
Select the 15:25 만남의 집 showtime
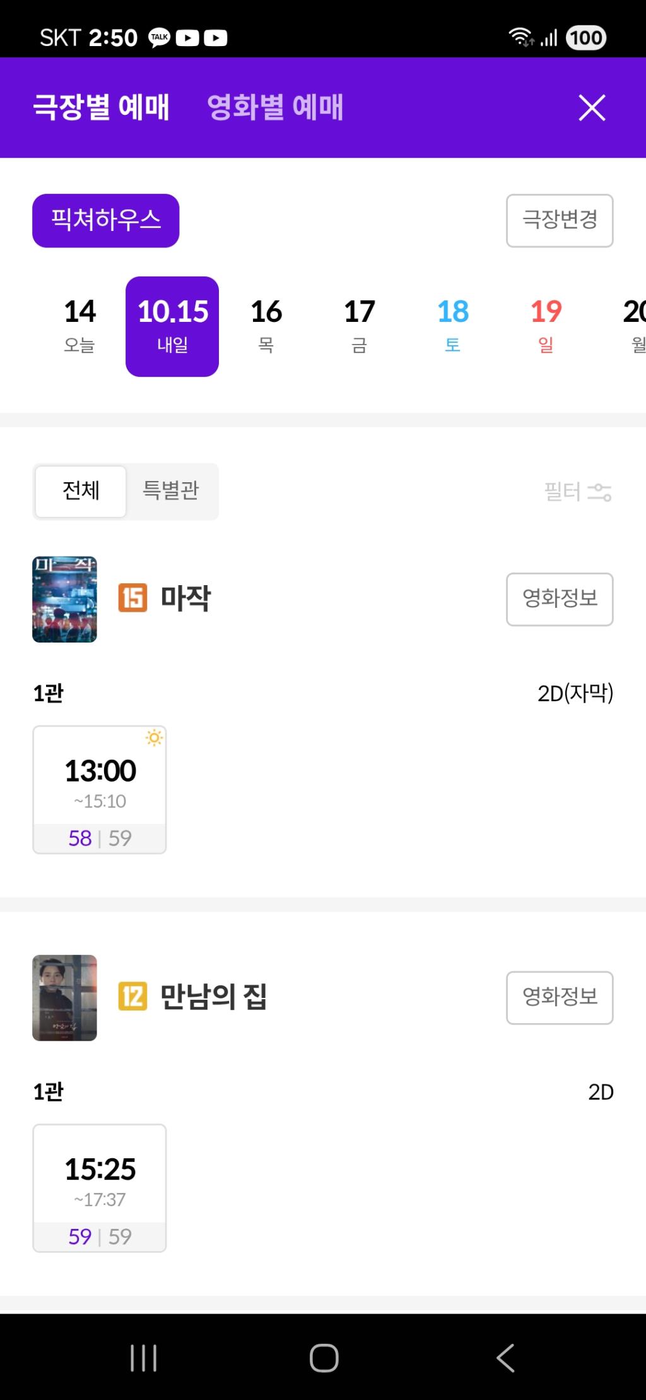click(100, 1188)
